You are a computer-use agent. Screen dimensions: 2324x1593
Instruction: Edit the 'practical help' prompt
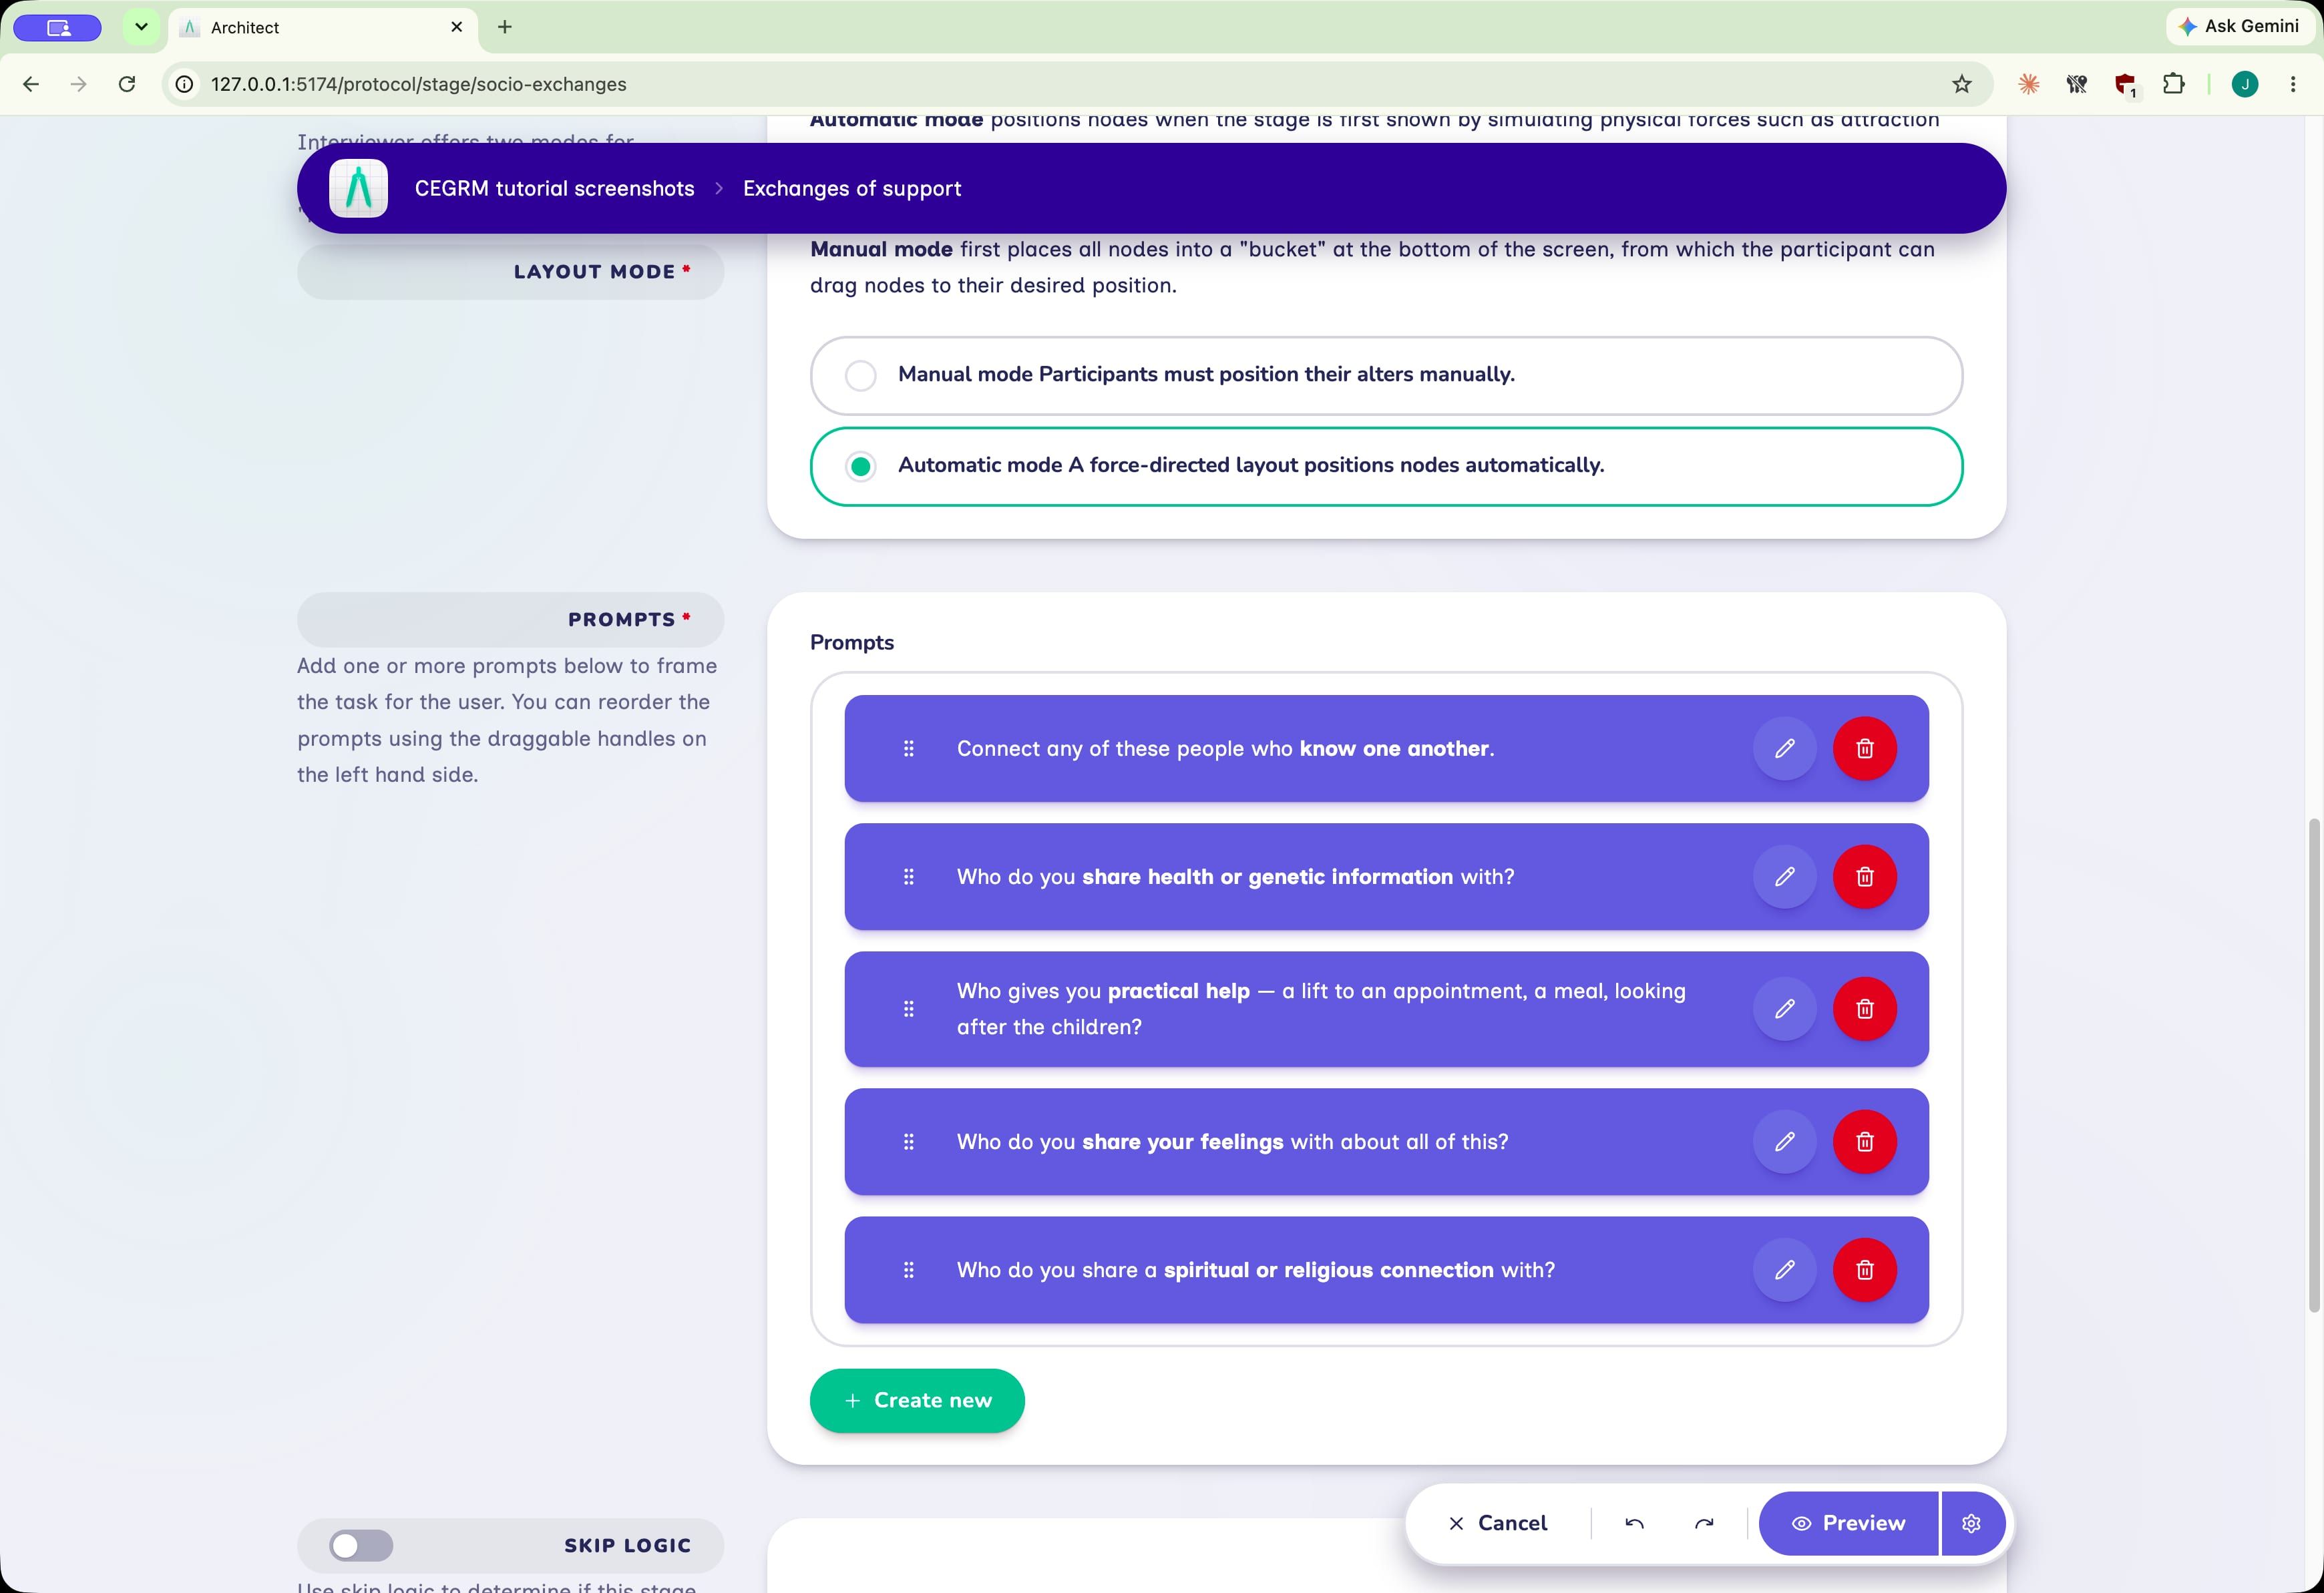click(x=1784, y=1008)
